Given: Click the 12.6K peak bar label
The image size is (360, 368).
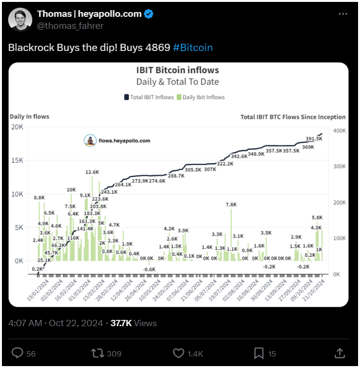Looking at the screenshot, I should tap(92, 172).
